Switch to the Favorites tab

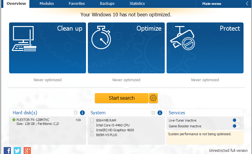point(77,4)
